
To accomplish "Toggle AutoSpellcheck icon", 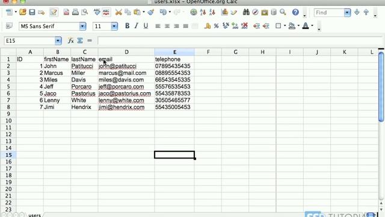I will pyautogui.click(x=106, y=12).
